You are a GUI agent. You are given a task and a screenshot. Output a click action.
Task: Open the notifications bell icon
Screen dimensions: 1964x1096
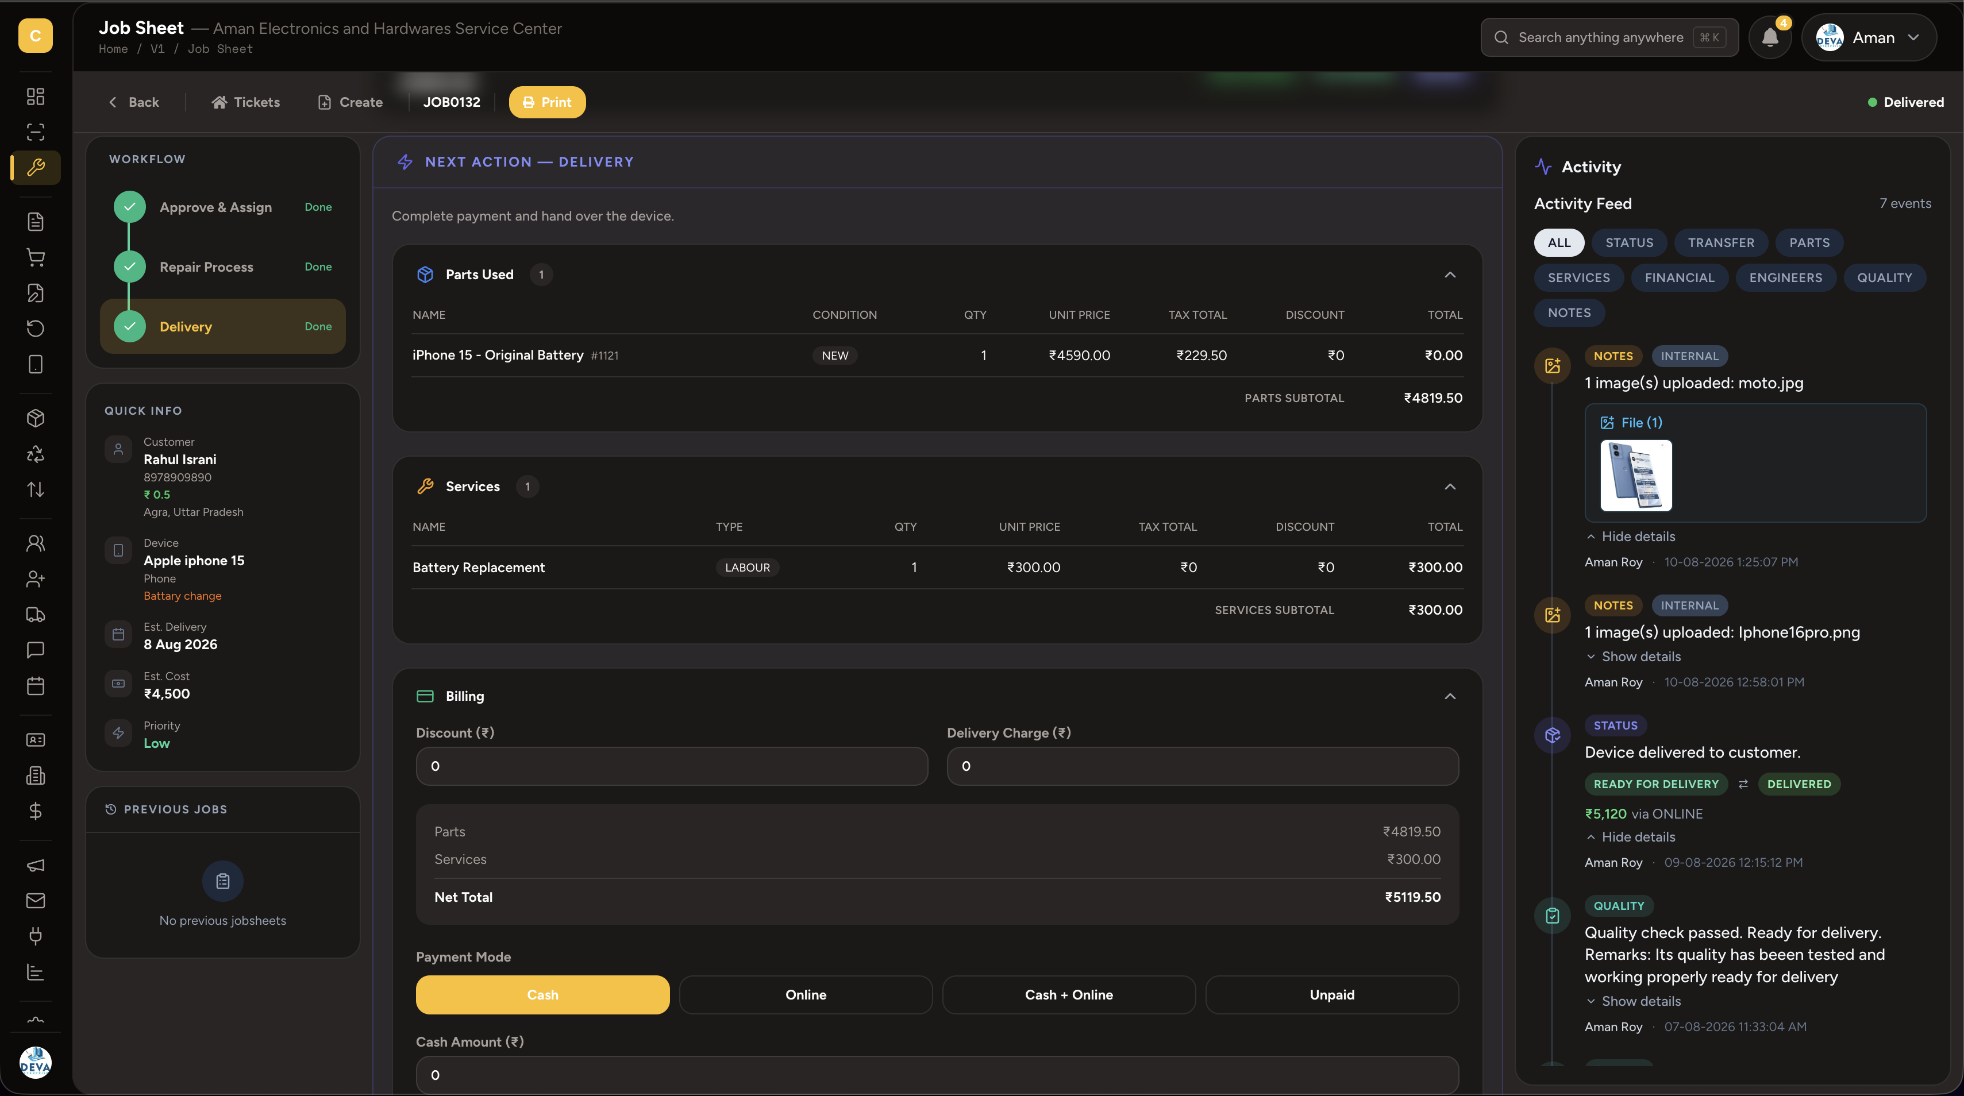[x=1770, y=37]
